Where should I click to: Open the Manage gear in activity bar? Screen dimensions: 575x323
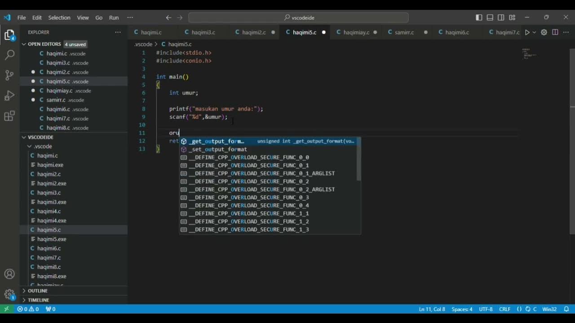[x=9, y=294]
